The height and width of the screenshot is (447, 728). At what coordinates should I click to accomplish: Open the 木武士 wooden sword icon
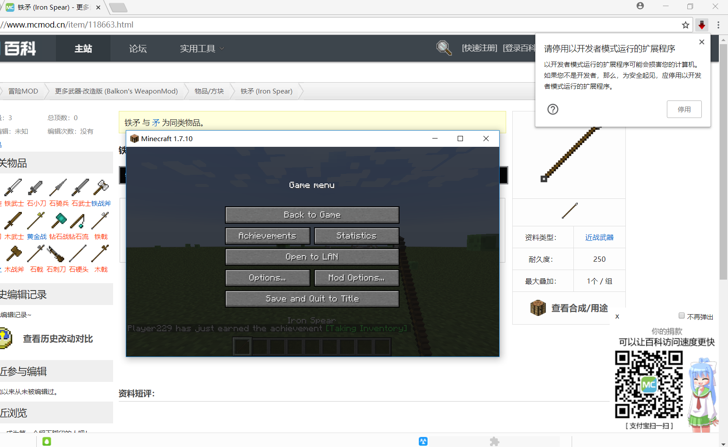tap(13, 221)
